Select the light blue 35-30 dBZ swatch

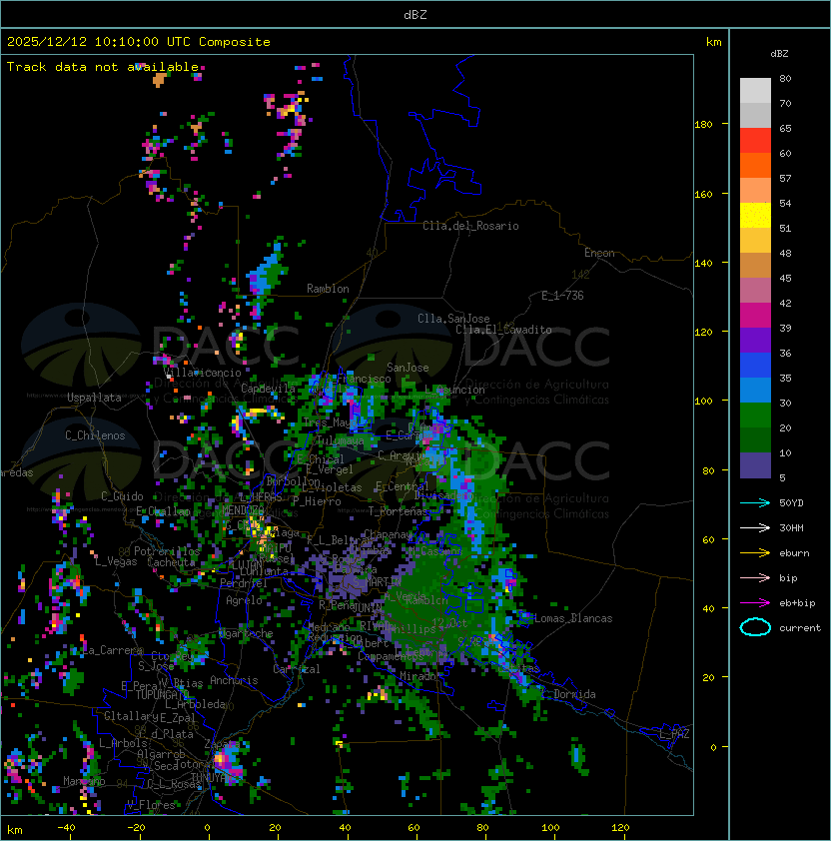(755, 391)
